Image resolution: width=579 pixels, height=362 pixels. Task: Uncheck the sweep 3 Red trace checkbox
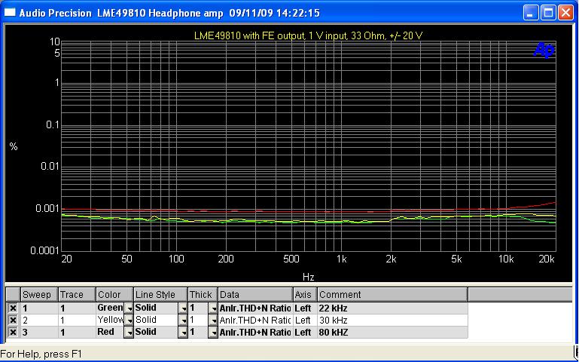tap(13, 333)
